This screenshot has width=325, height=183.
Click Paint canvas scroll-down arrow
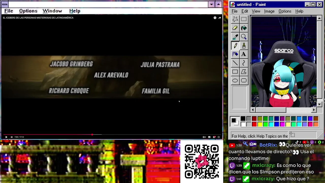[x=319, y=104]
